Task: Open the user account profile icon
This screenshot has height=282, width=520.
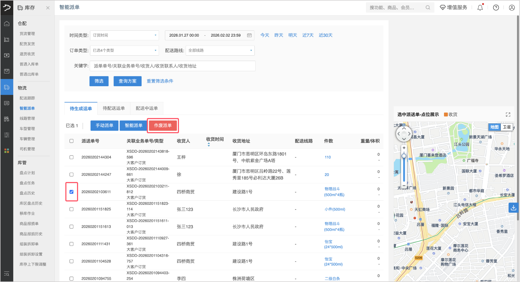Action: click(512, 8)
